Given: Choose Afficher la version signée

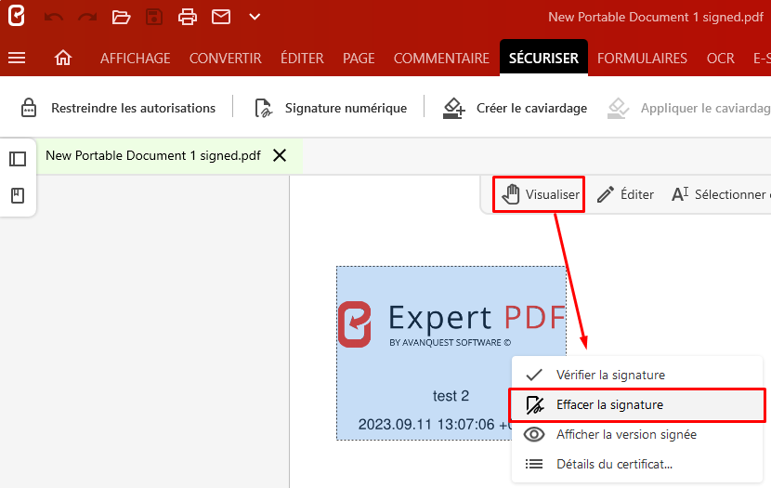Looking at the screenshot, I should [637, 434].
